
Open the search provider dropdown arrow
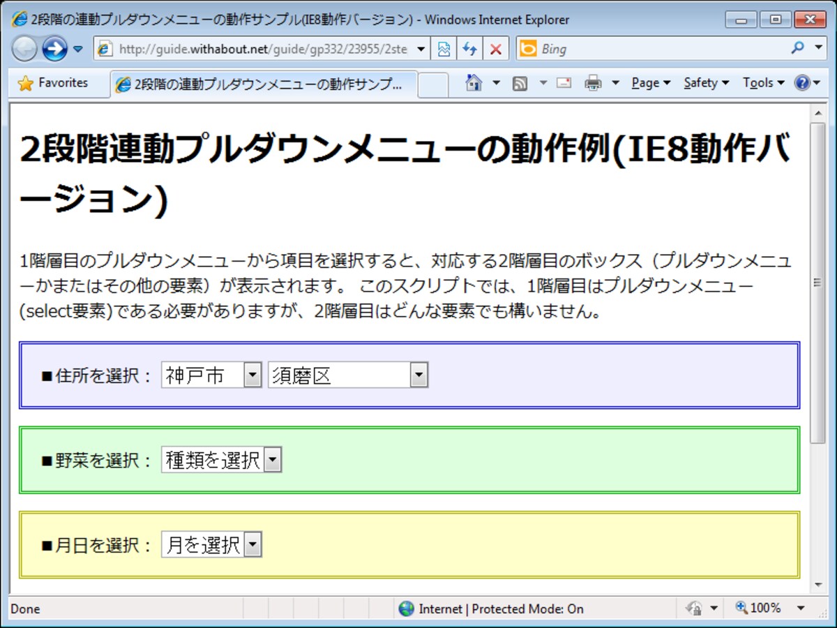click(818, 49)
